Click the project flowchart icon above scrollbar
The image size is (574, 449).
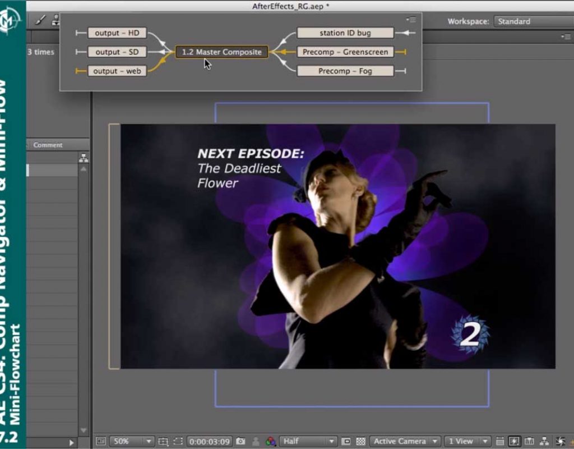coord(84,158)
